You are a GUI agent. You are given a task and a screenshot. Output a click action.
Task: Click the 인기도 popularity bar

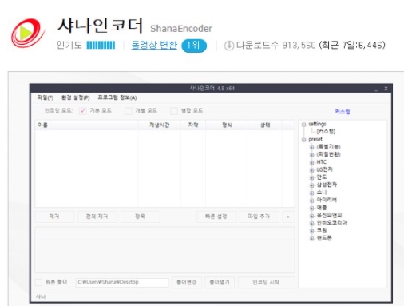[x=101, y=45]
